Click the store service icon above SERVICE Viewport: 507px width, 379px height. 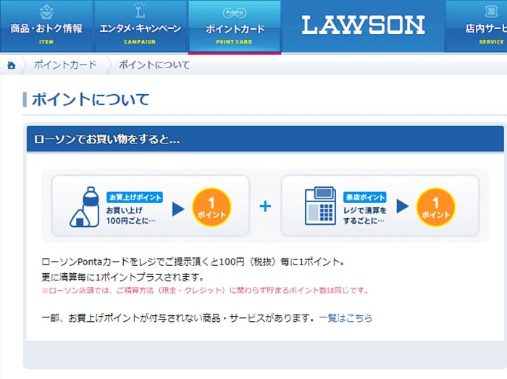(x=492, y=12)
